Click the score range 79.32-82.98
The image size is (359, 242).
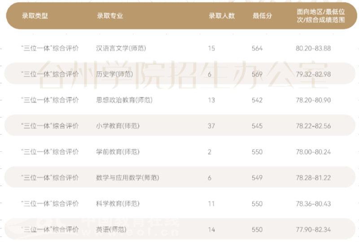click(x=313, y=74)
